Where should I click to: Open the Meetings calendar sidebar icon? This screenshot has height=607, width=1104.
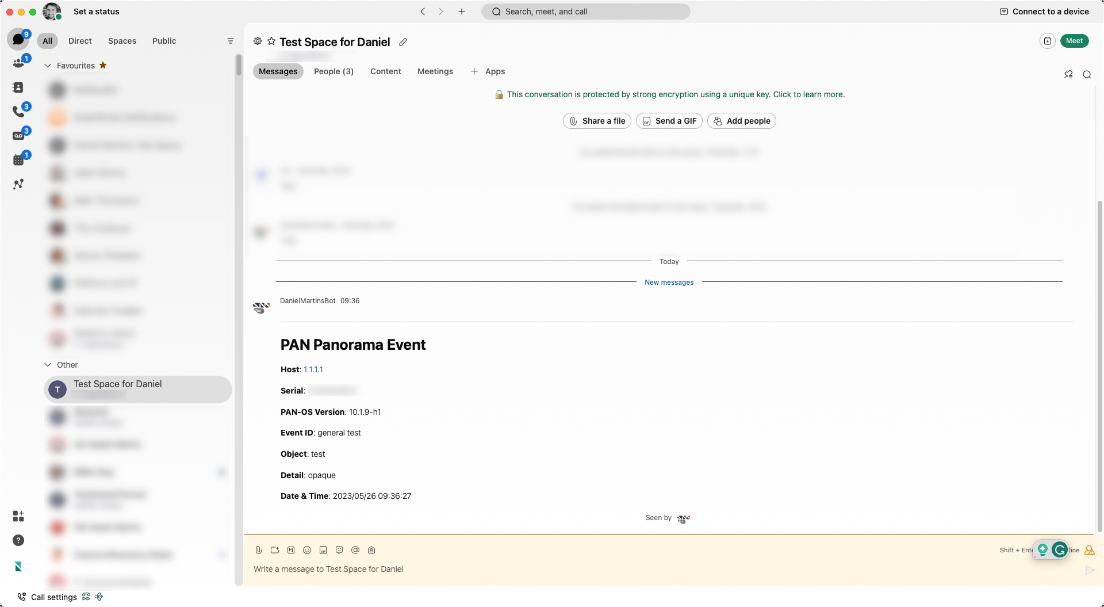pos(18,160)
